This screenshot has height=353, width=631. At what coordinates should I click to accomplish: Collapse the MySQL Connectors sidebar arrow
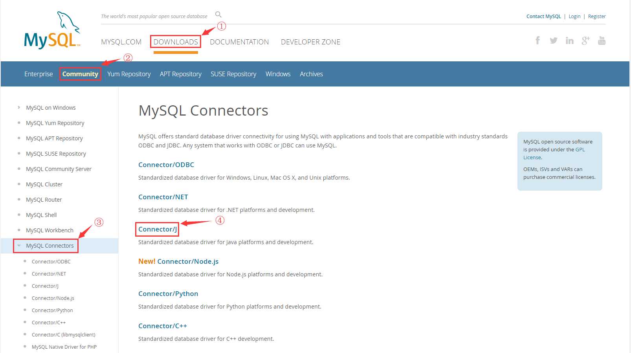(x=19, y=245)
